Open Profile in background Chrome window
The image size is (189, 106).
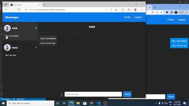coord(171,20)
